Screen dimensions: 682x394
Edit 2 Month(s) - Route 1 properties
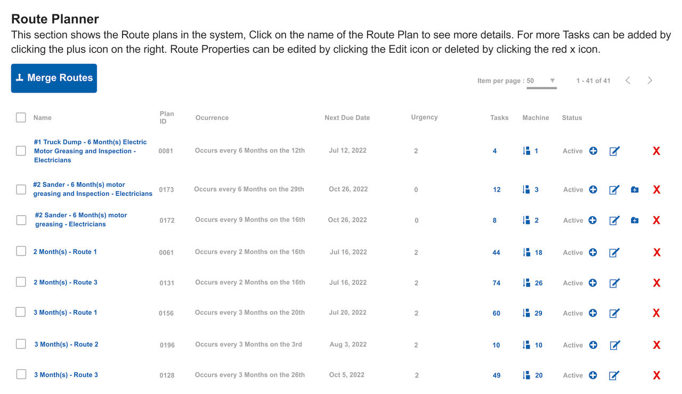pos(614,252)
